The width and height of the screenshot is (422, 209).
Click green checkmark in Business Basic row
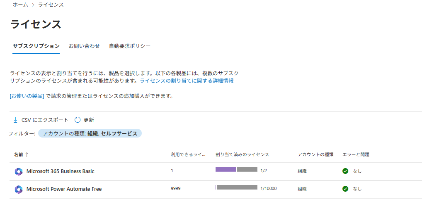click(345, 171)
